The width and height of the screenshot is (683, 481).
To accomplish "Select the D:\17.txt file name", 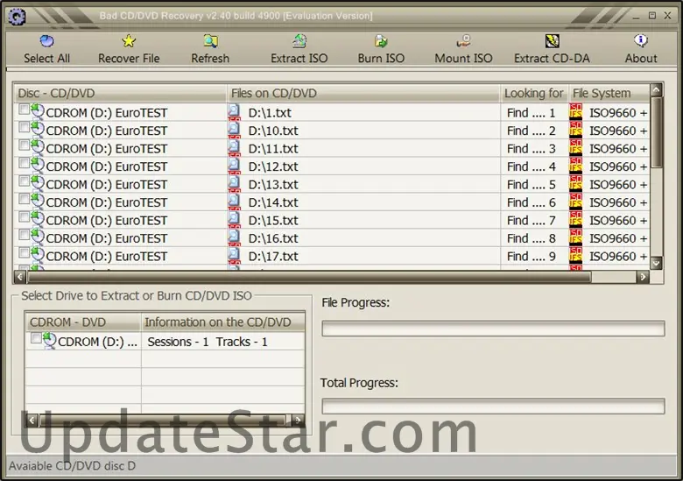I will (273, 256).
